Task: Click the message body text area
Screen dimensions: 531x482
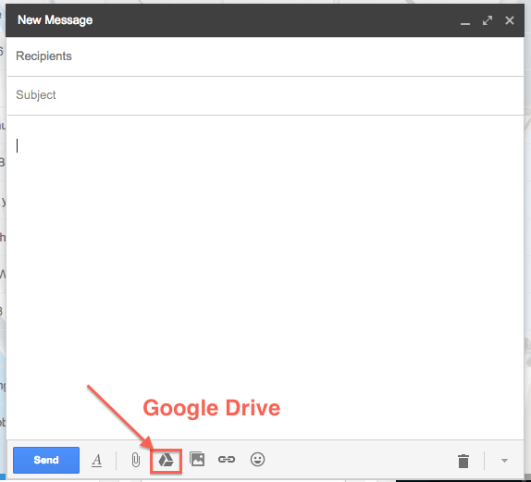Action: (265, 277)
